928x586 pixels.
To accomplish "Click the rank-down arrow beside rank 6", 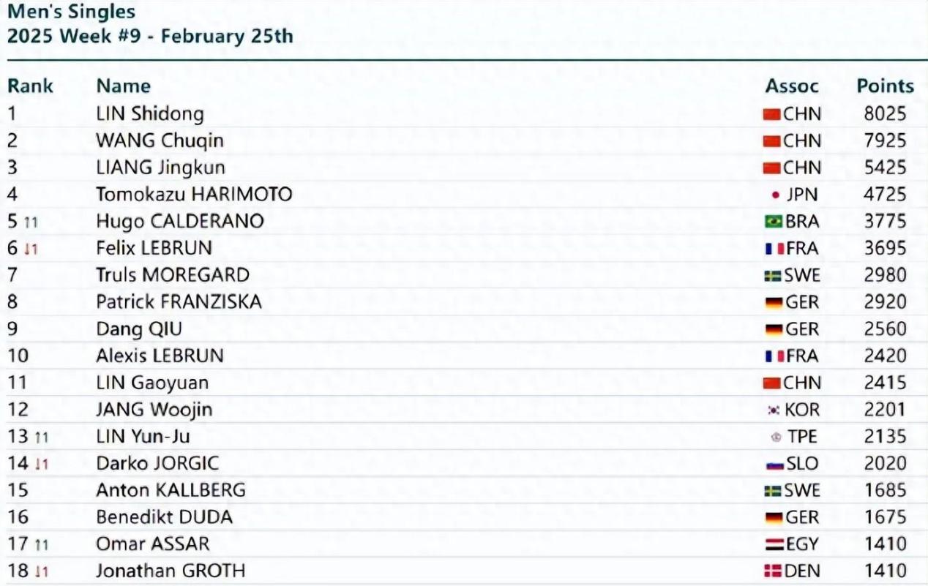I will (x=30, y=249).
